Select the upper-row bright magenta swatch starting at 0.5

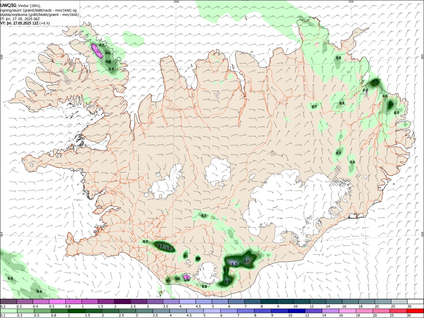point(57,302)
